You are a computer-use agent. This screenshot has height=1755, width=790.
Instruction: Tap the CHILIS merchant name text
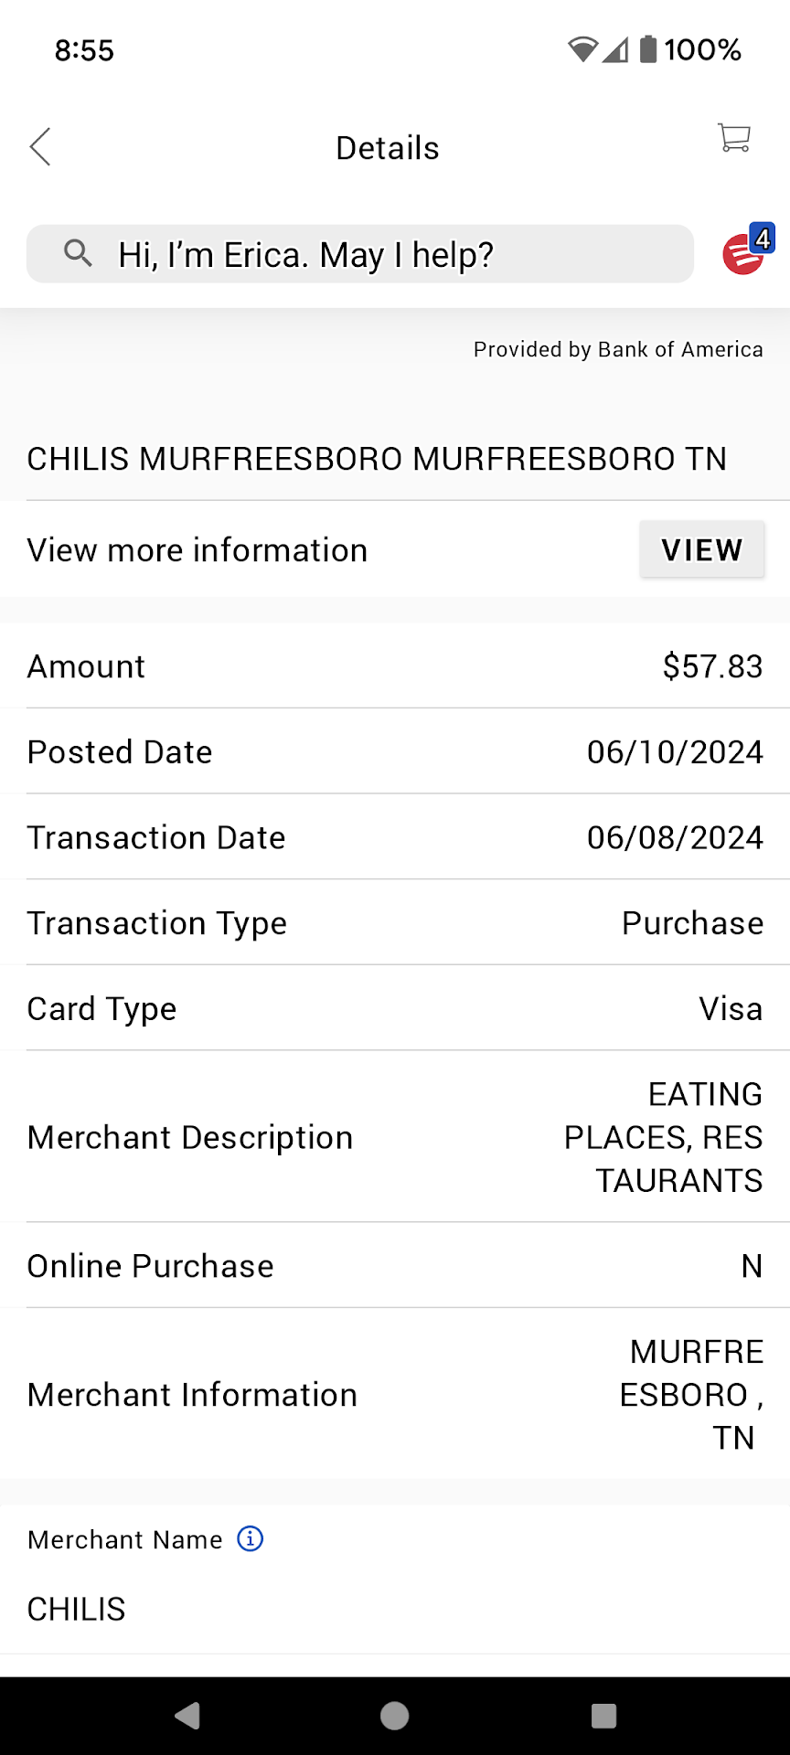pyautogui.click(x=77, y=1609)
